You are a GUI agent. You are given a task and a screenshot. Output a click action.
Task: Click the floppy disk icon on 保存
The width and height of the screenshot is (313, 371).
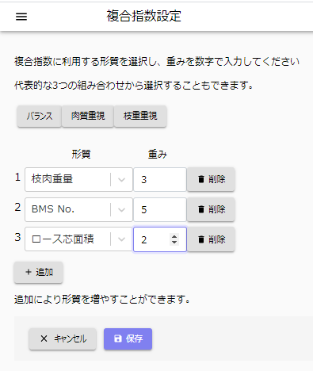pyautogui.click(x=117, y=338)
